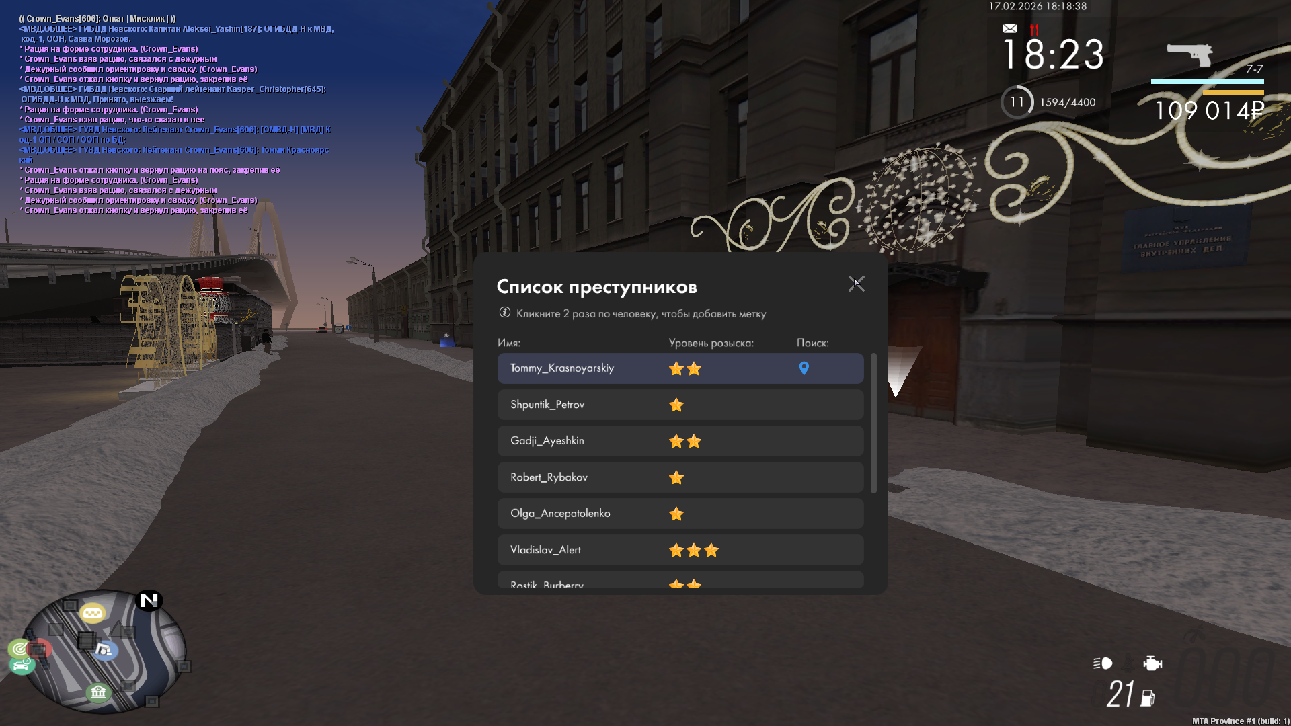
Task: Click the location pin for Tommy_Krasnoyarskiy
Action: pos(804,368)
